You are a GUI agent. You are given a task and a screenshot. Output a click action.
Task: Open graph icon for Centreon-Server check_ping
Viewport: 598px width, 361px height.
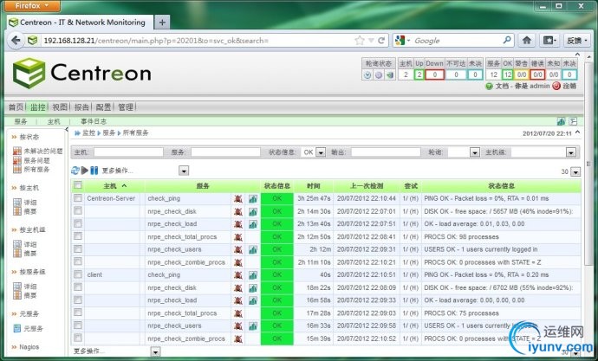253,199
